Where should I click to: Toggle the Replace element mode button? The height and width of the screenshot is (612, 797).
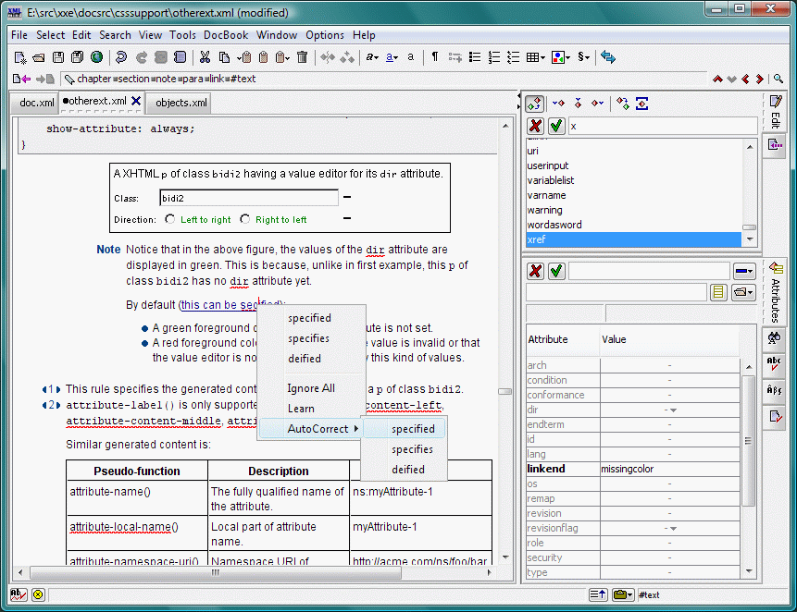click(x=535, y=103)
